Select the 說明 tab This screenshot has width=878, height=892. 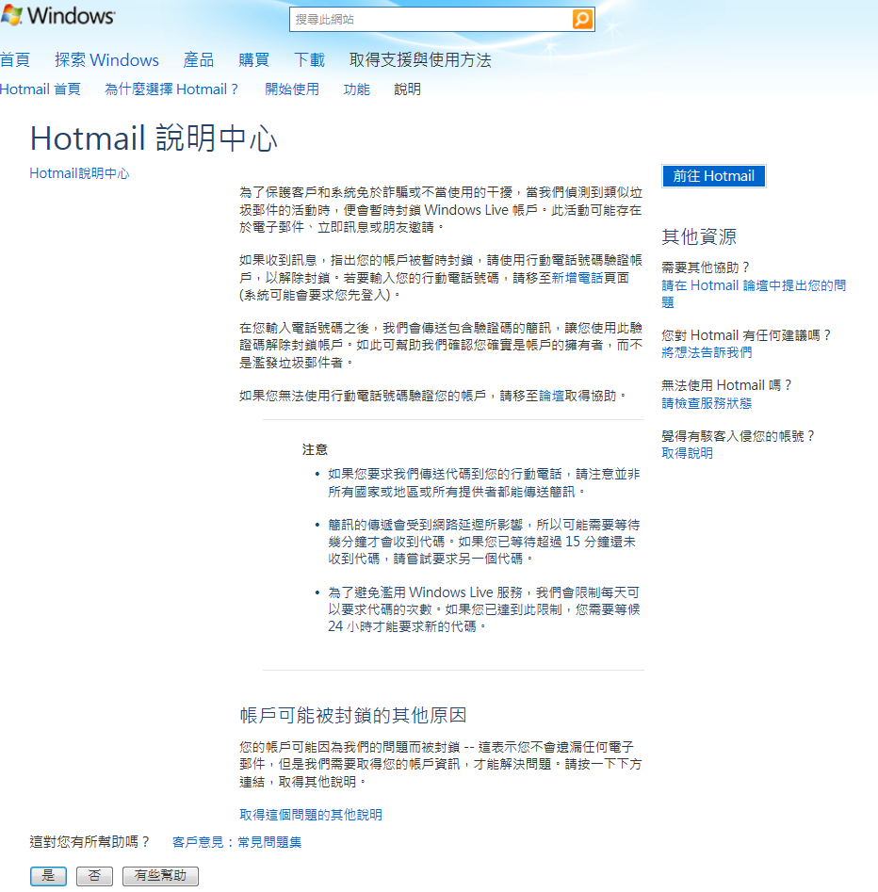407,89
